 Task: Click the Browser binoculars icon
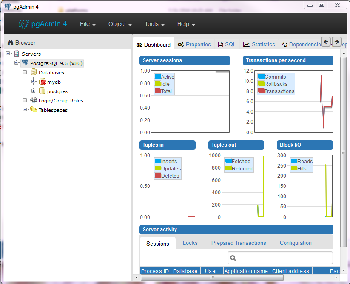(x=11, y=43)
